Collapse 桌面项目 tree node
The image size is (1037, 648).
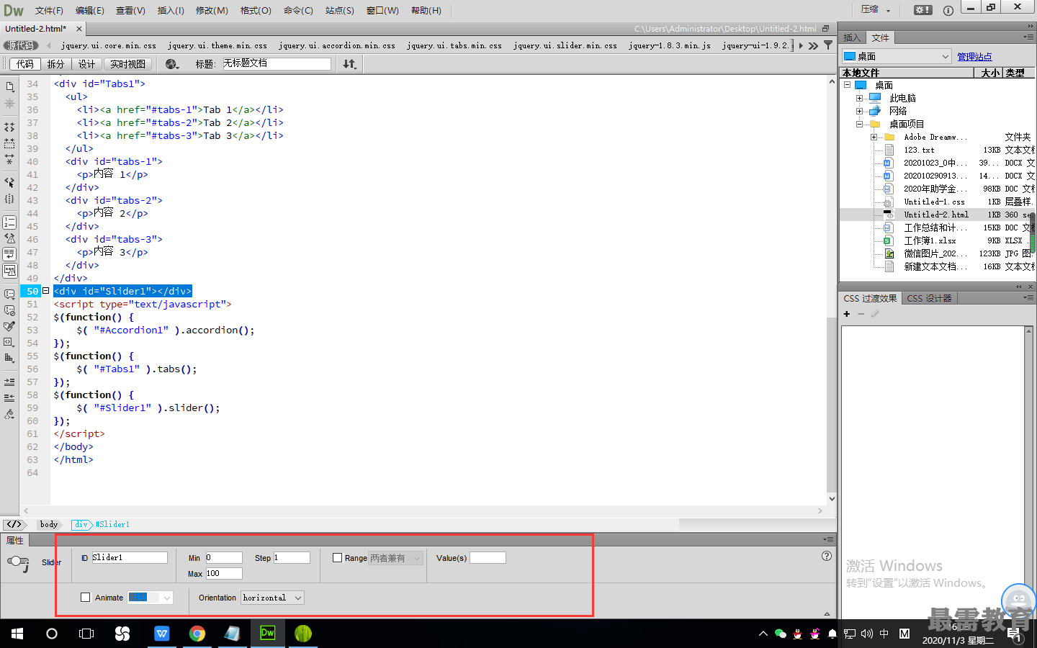tap(859, 124)
